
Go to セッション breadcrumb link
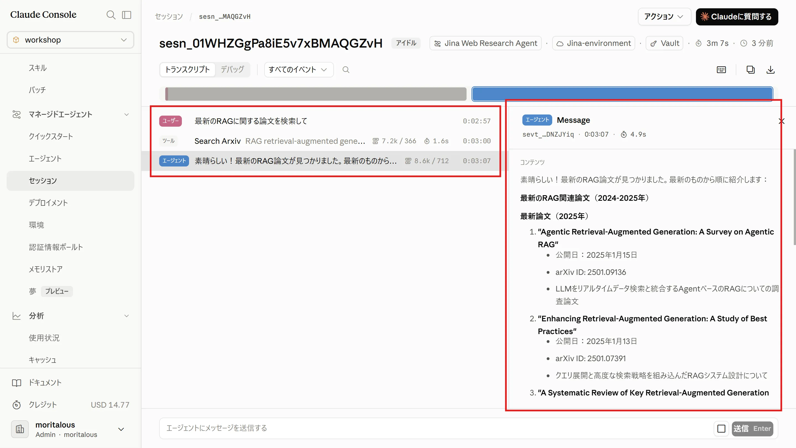coord(169,16)
